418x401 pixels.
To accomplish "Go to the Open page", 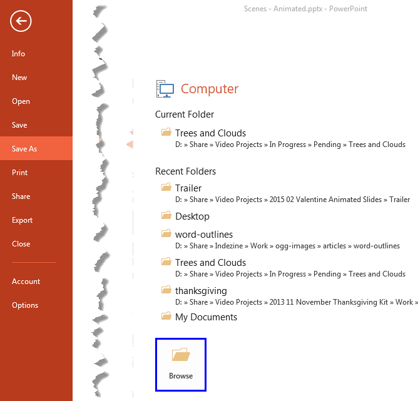I will (21, 101).
